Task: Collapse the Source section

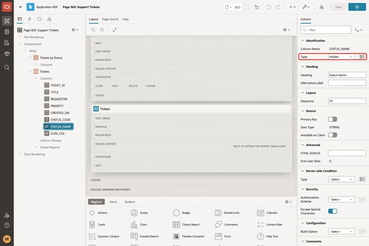Action: [x=303, y=111]
